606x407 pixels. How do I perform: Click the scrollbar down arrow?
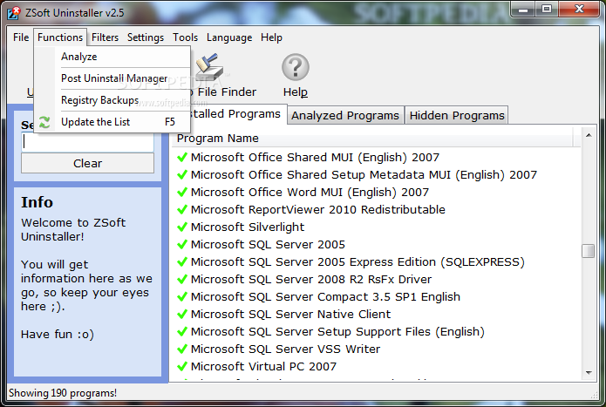(589, 373)
